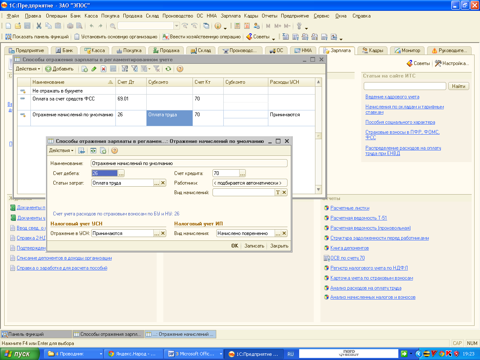
Task: Open selection button for Отражение в УСН
Action: tap(156, 234)
